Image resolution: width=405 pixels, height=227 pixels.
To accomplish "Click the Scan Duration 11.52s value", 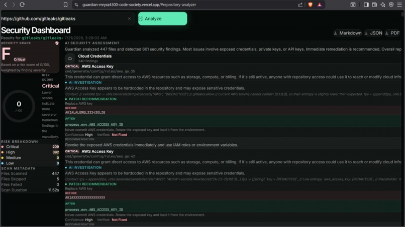I will (x=53, y=190).
